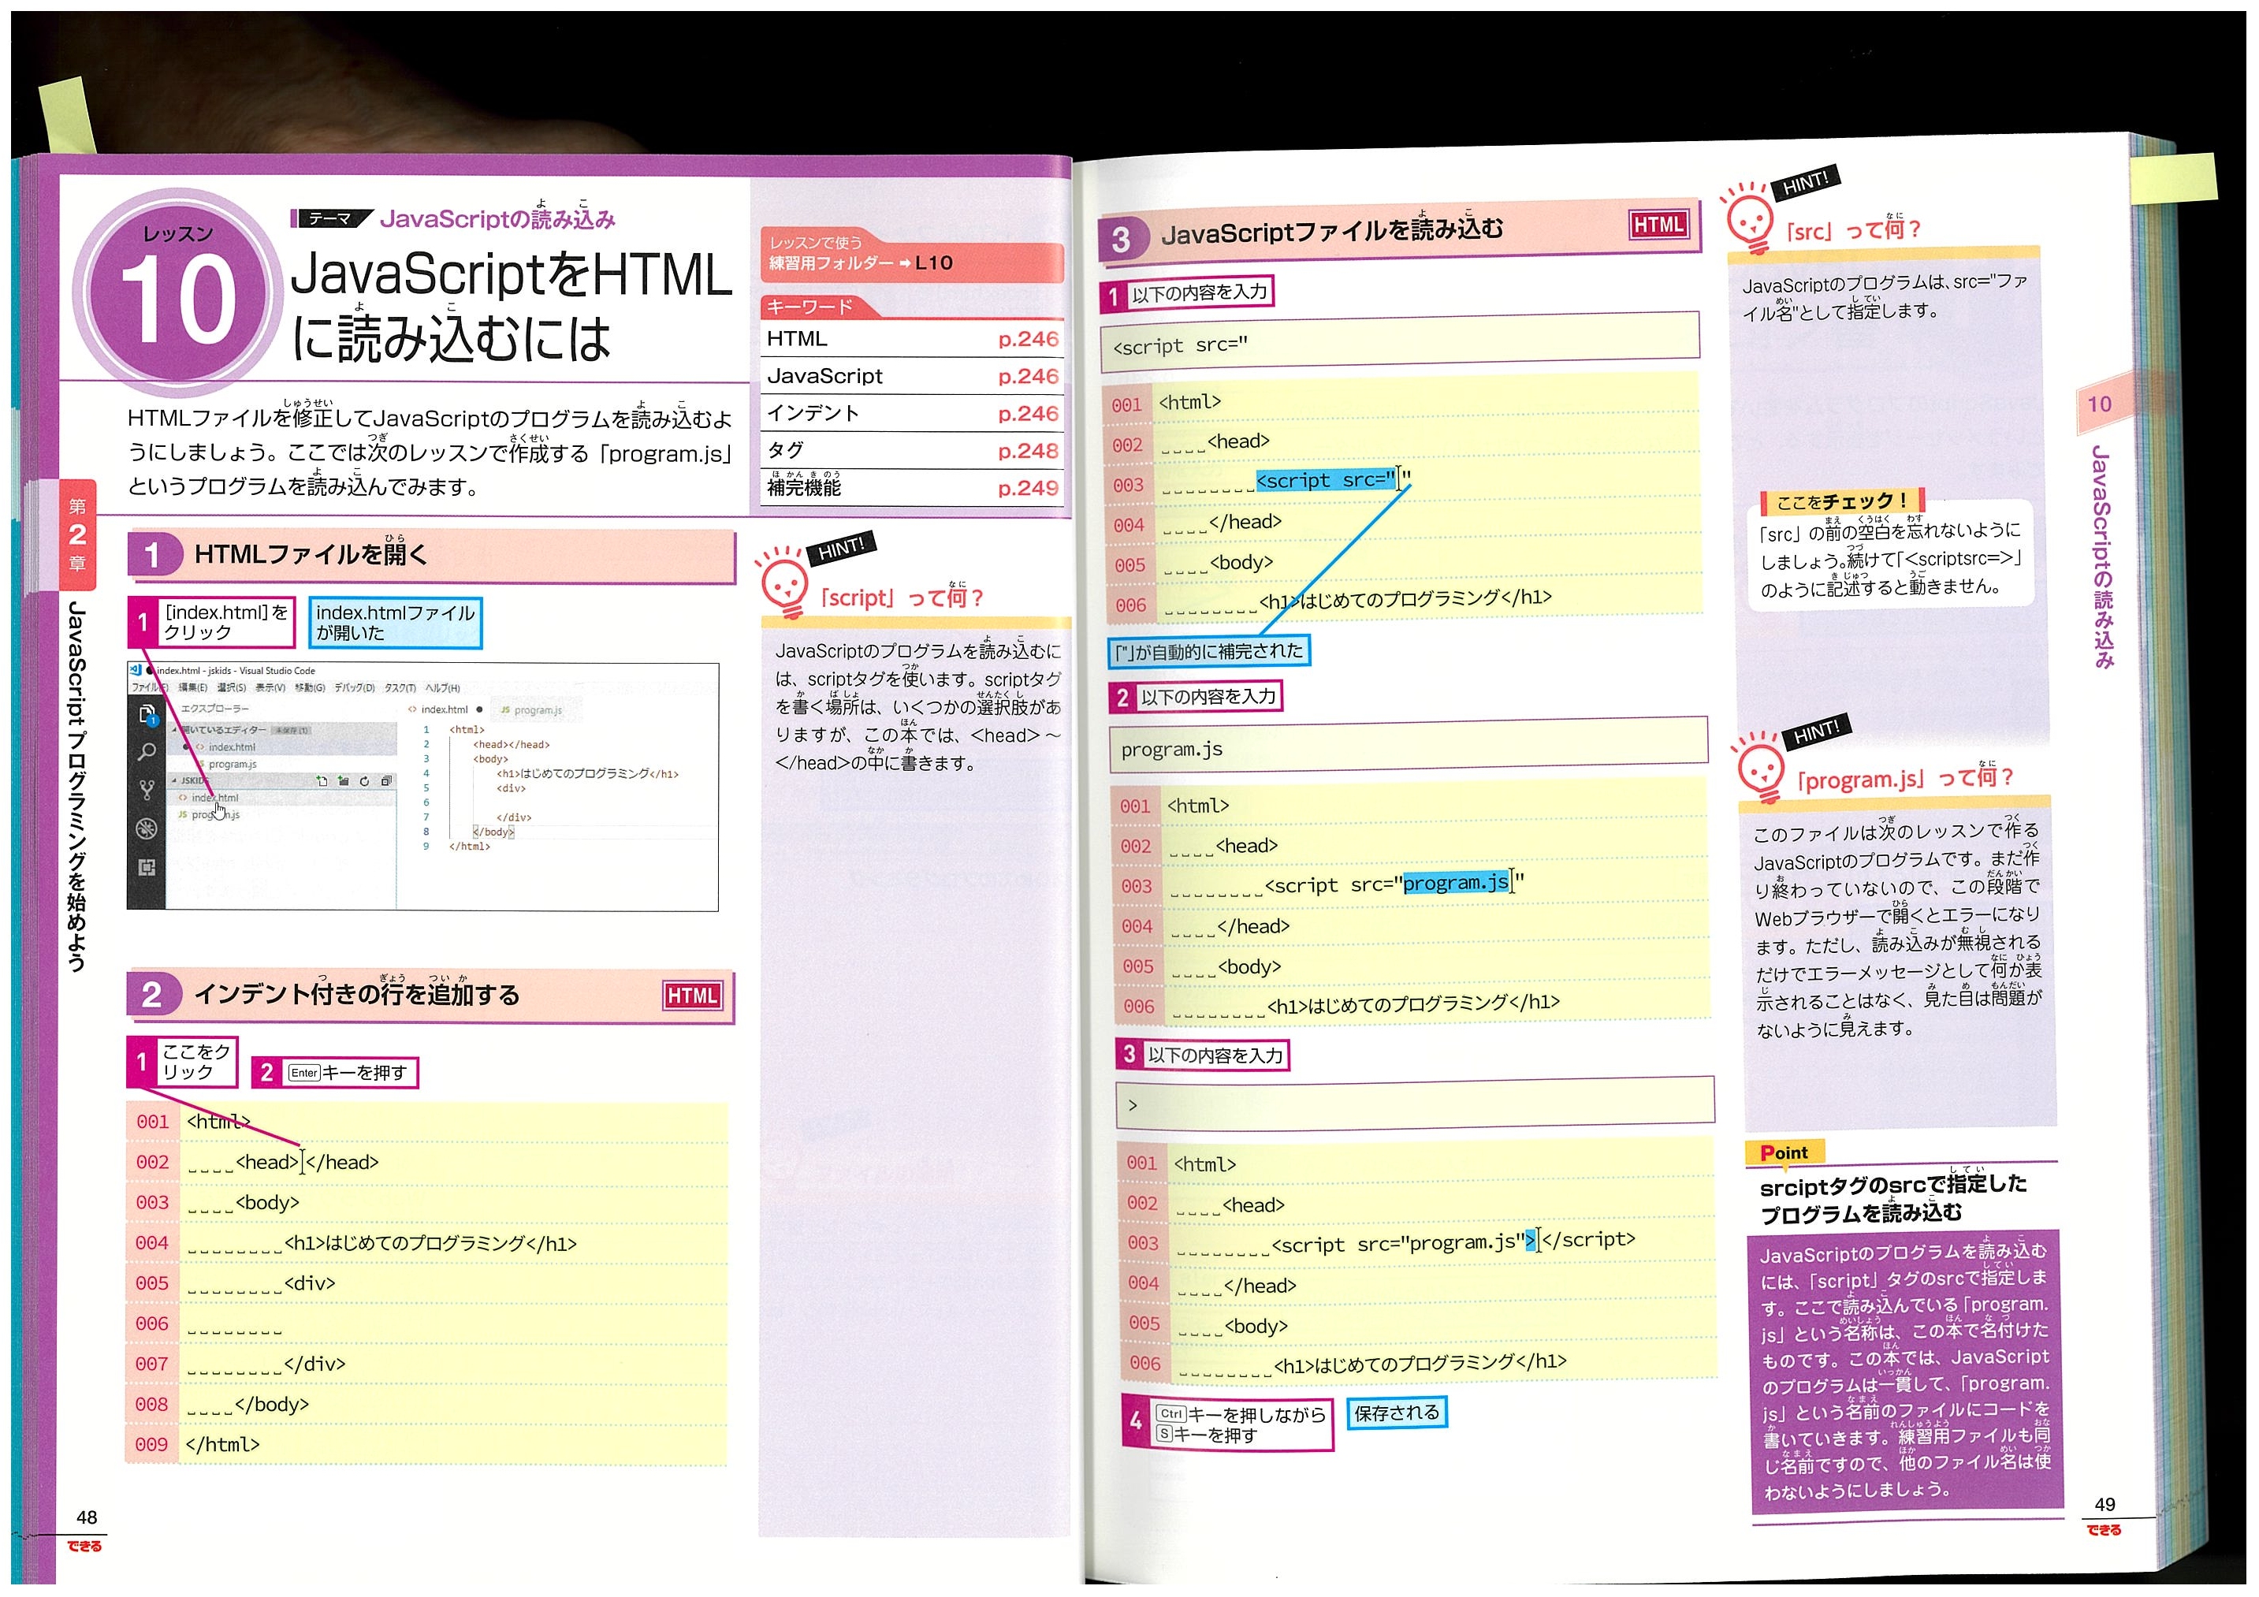This screenshot has width=2259, height=1597.
Task: Click the 未保存 (1) badge in open editors
Action: point(291,730)
